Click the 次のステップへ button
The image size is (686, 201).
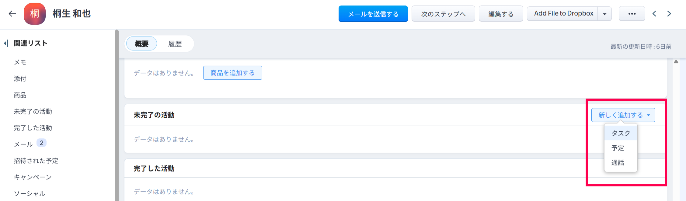tap(443, 14)
